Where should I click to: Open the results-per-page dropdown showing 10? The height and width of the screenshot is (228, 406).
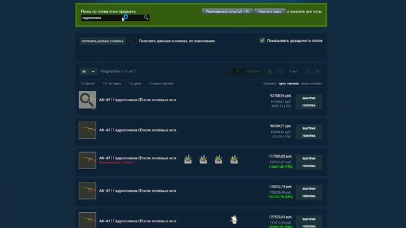[x=88, y=72]
